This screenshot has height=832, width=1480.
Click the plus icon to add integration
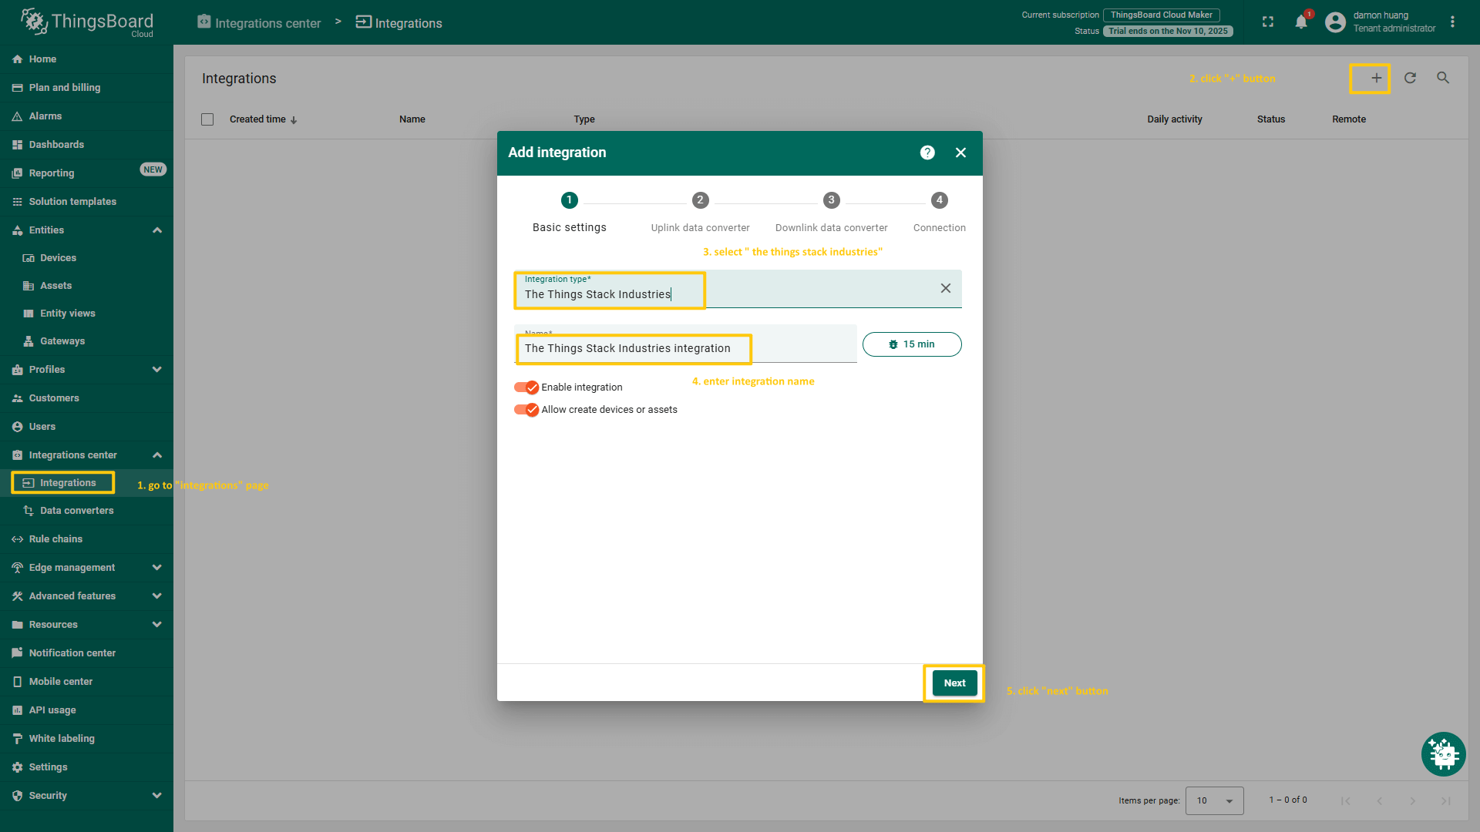[x=1376, y=78]
